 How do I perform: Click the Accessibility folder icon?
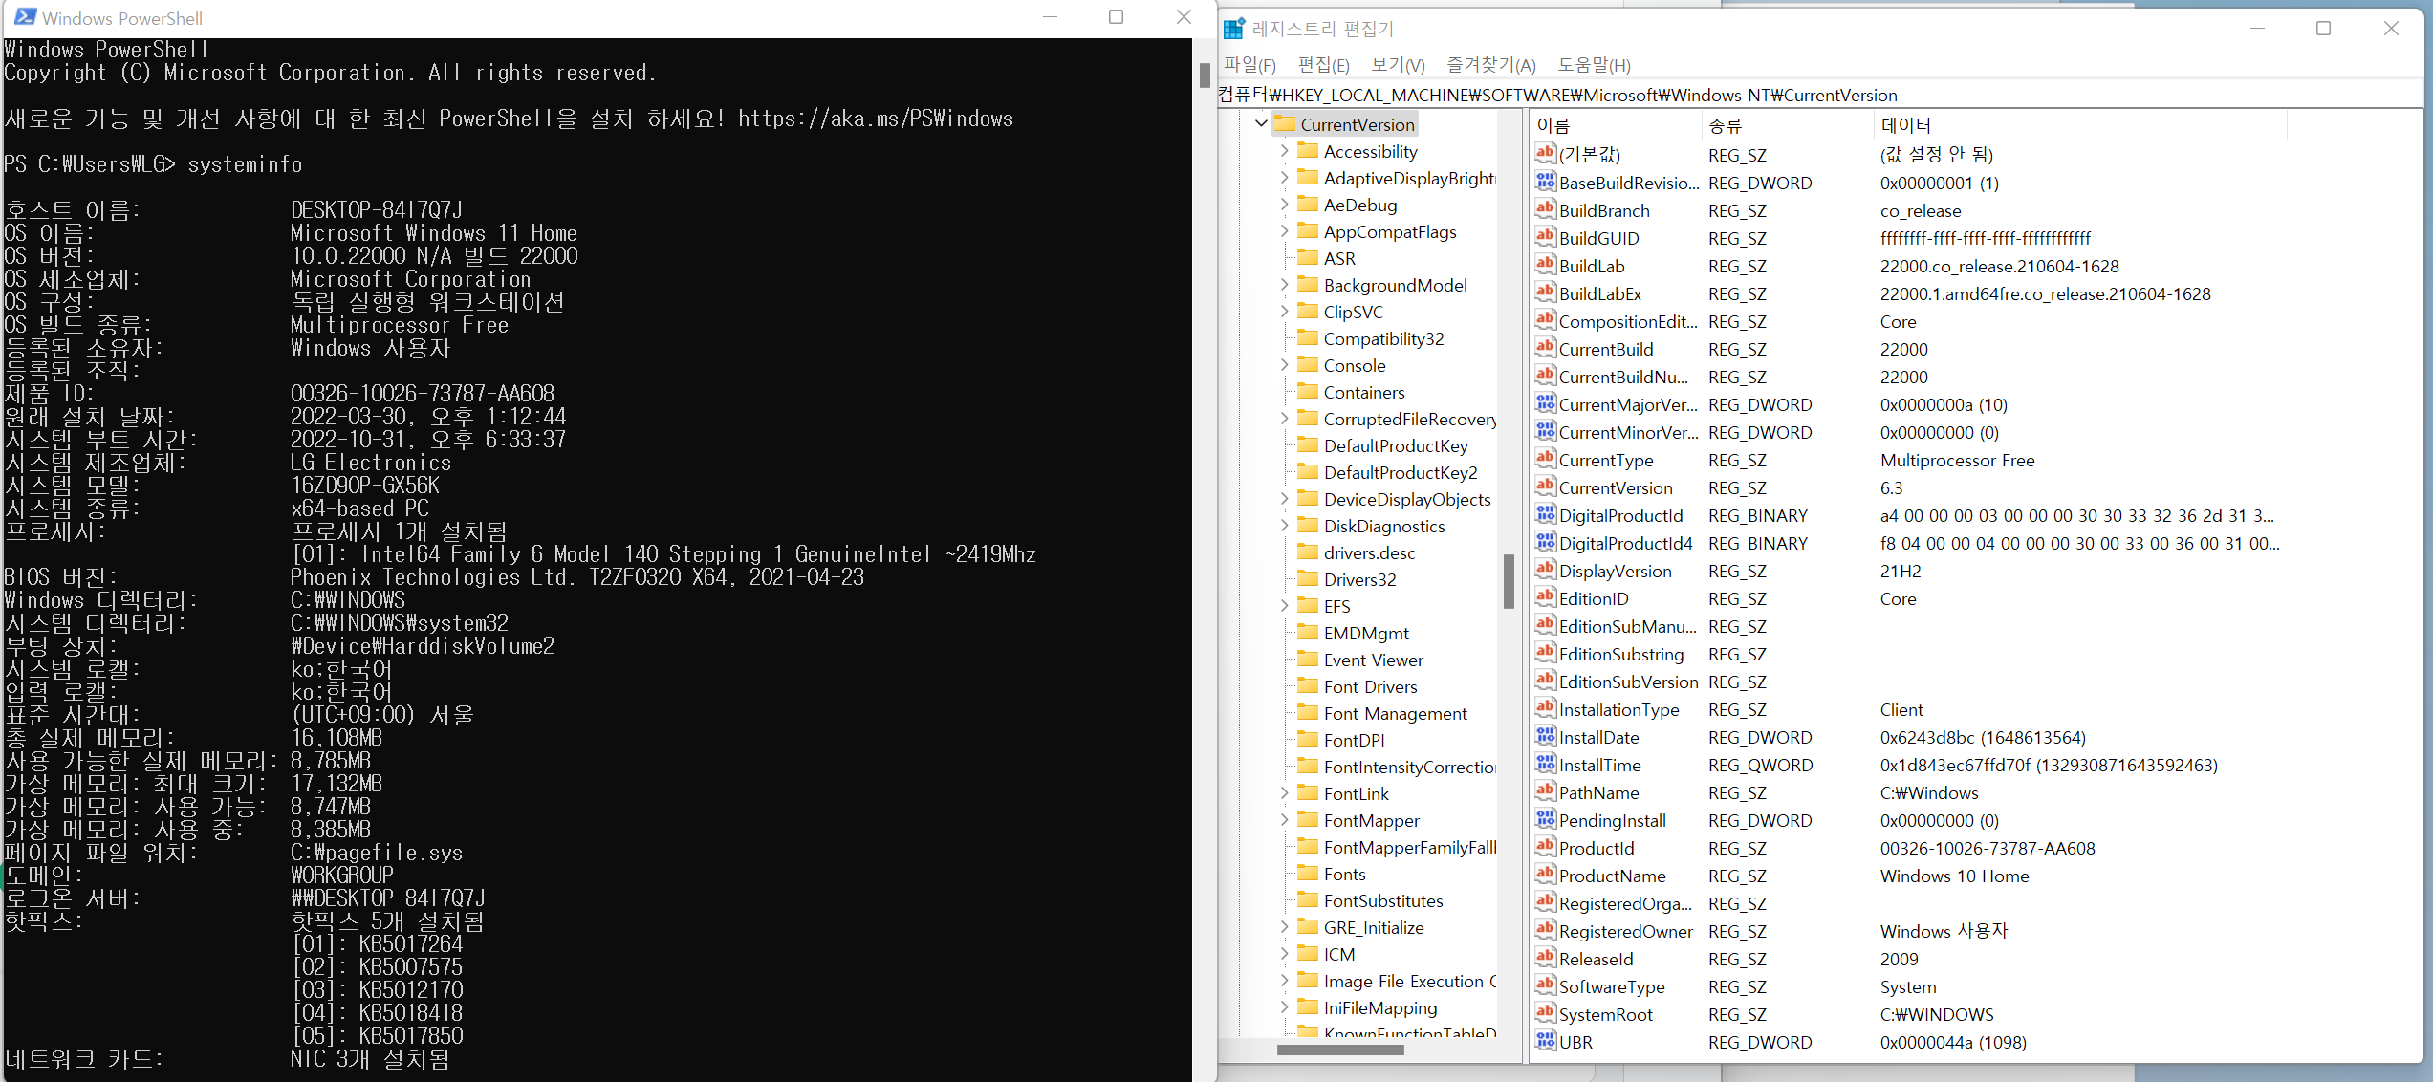tap(1308, 151)
